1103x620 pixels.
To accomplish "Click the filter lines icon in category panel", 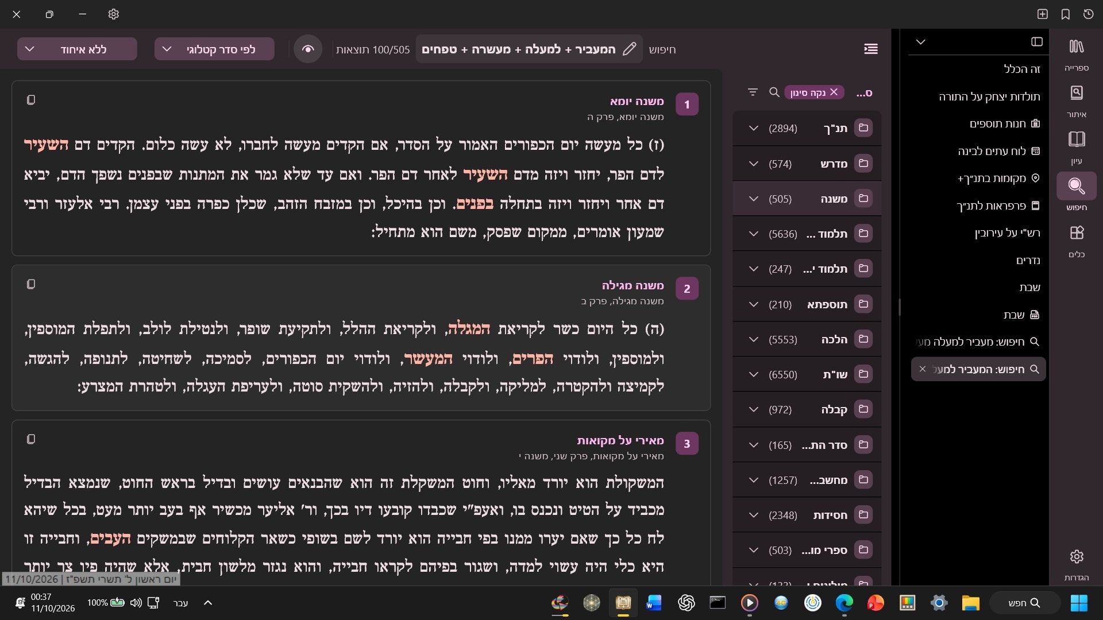I will click(x=753, y=92).
